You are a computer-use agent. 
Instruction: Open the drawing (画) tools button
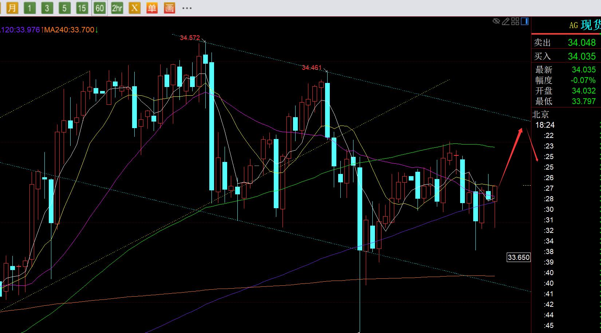click(x=169, y=8)
